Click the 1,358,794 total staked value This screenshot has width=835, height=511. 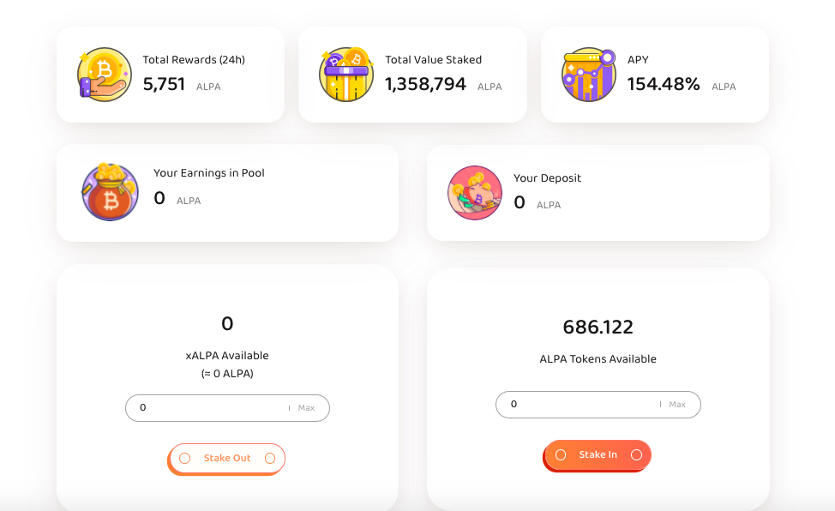pyautogui.click(x=425, y=84)
